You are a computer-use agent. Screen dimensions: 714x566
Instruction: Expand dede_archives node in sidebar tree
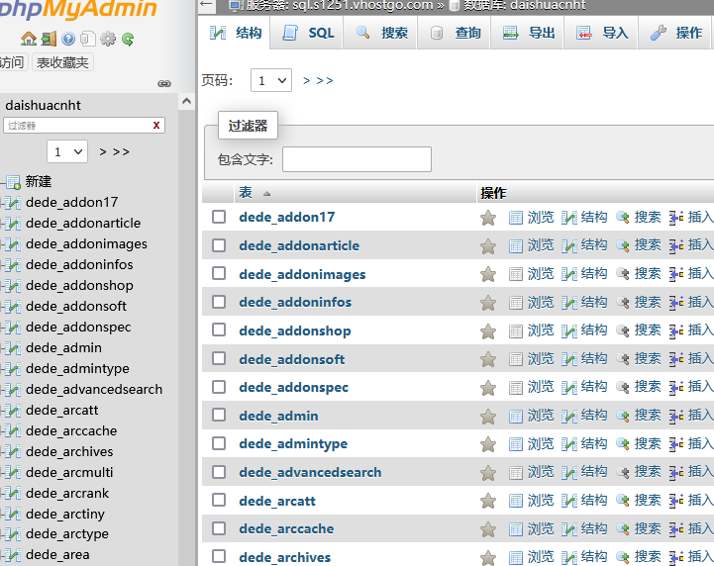point(4,451)
